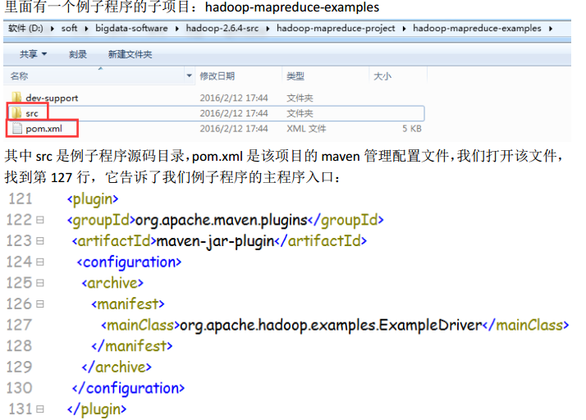Select the hadoop-mapreduce-examples breadcrumb segment
Screen dimensions: 586x420
(477, 29)
